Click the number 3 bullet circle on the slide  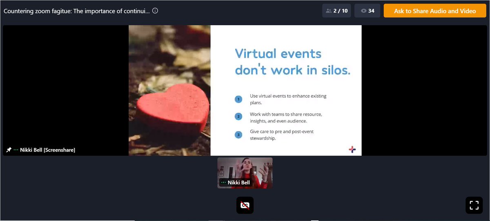[x=238, y=134]
